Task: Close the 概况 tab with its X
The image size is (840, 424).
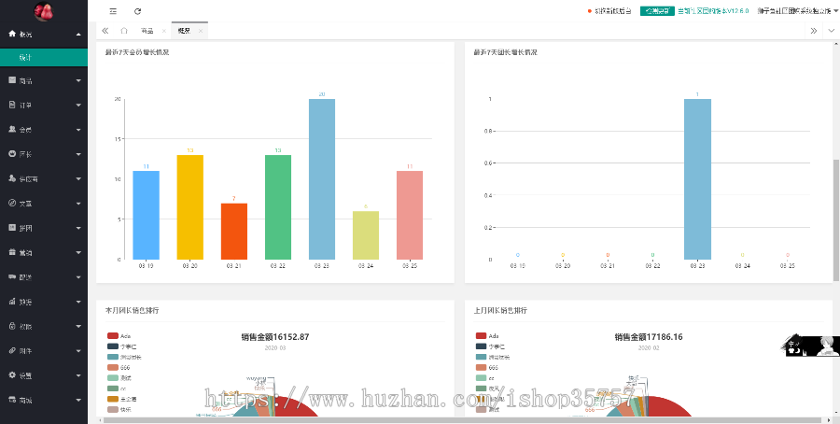Action: coord(201,31)
